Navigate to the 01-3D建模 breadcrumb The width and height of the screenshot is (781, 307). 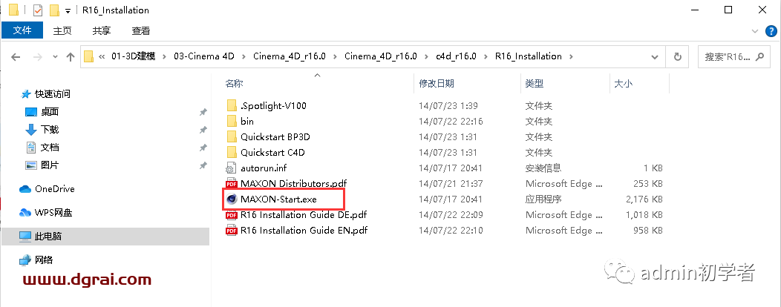[134, 56]
